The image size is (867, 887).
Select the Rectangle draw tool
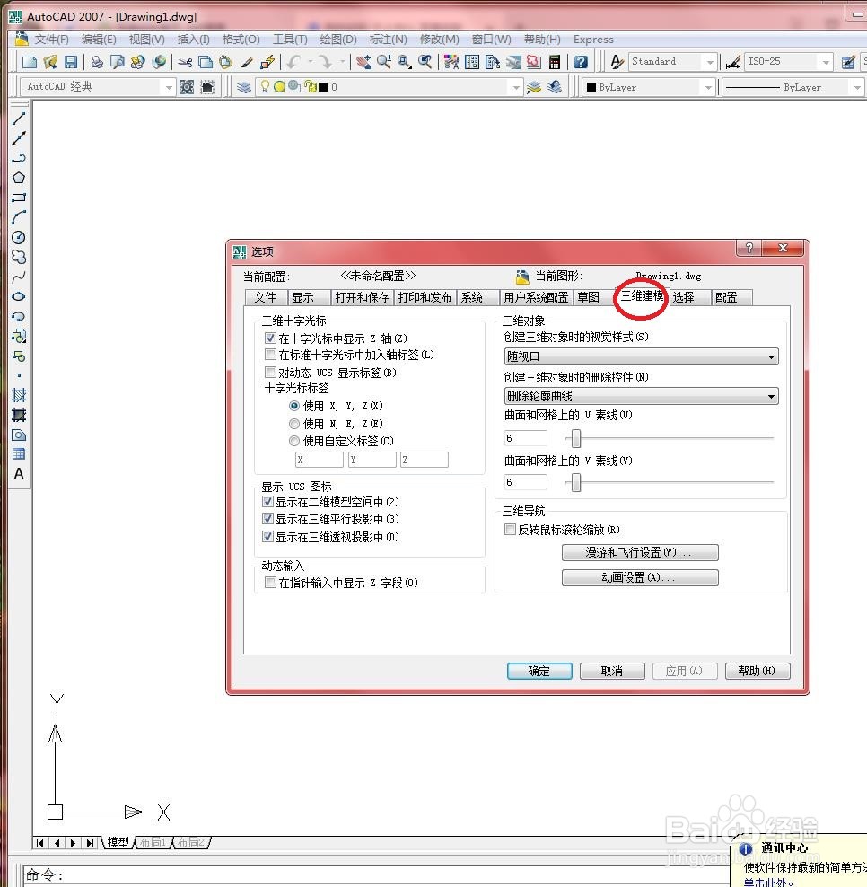[19, 198]
